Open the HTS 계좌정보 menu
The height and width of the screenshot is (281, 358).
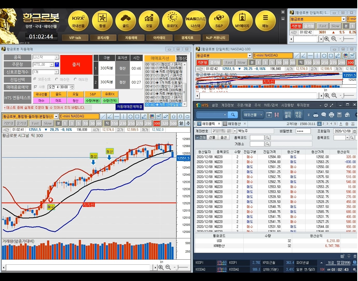[x=227, y=105]
